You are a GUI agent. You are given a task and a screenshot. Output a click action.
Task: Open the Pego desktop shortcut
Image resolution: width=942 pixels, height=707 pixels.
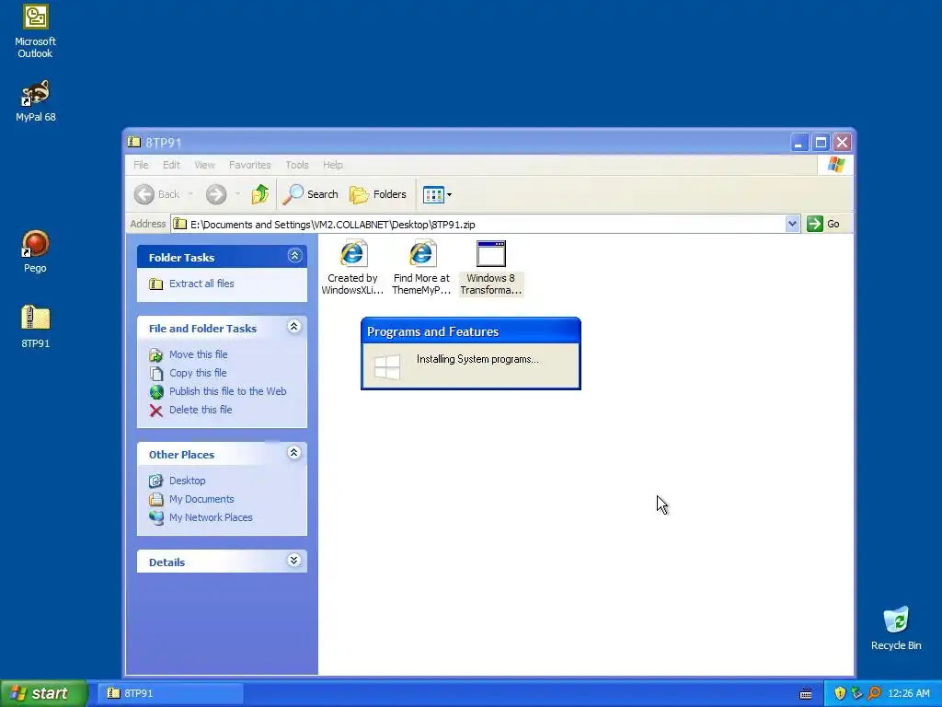[35, 251]
